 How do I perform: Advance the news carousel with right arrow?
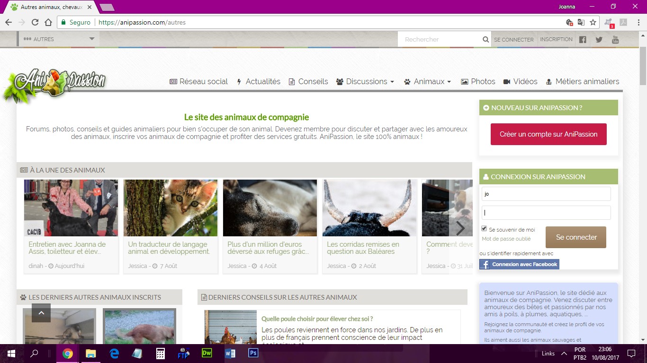(460, 228)
